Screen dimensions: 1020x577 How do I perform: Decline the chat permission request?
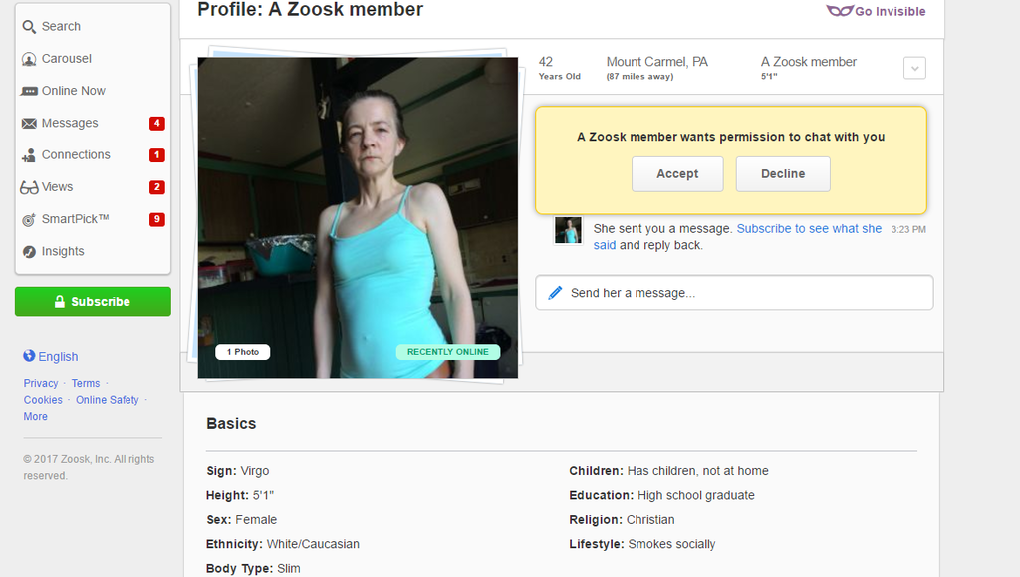click(783, 174)
